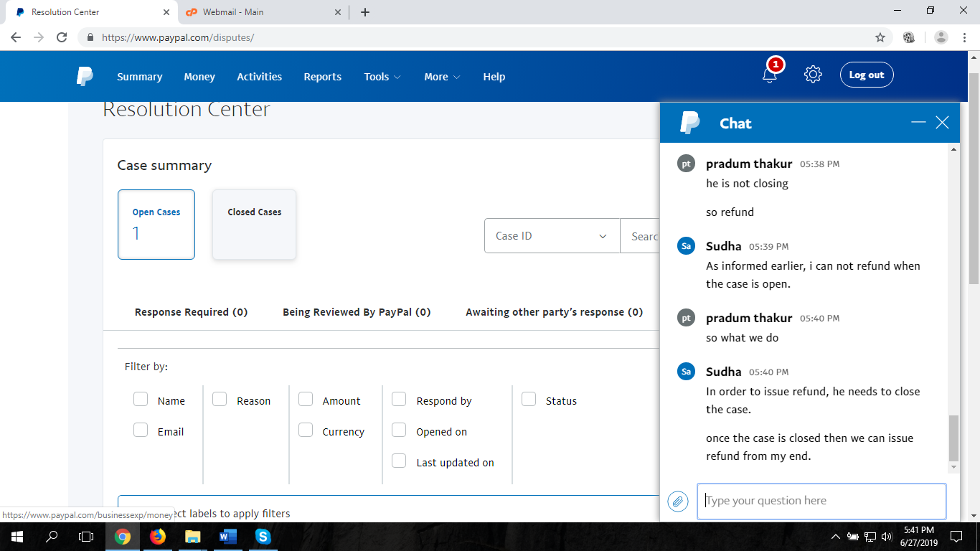Bookmark this page with the star icon
This screenshot has height=551, width=980.
tap(880, 37)
